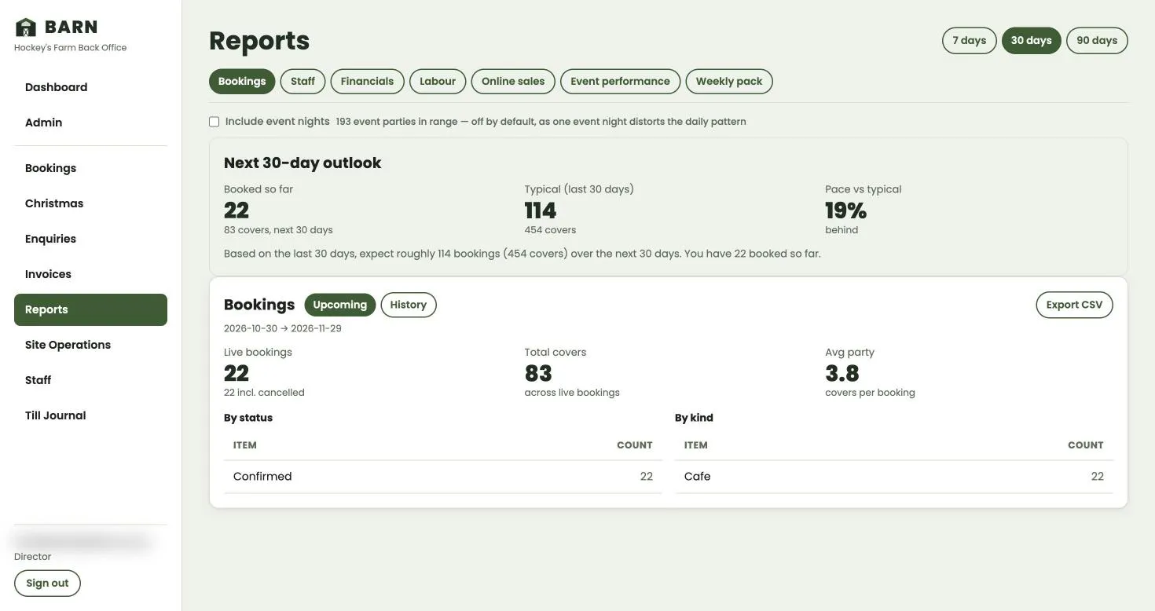Go to Enquiries in the sidebar
The height and width of the screenshot is (611, 1155).
pos(90,239)
